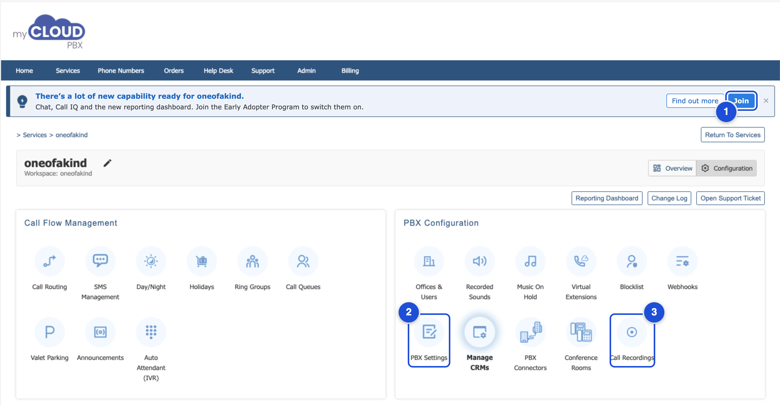Screen dimensions: 780x405
Task: Click the Join button
Action: click(x=741, y=101)
